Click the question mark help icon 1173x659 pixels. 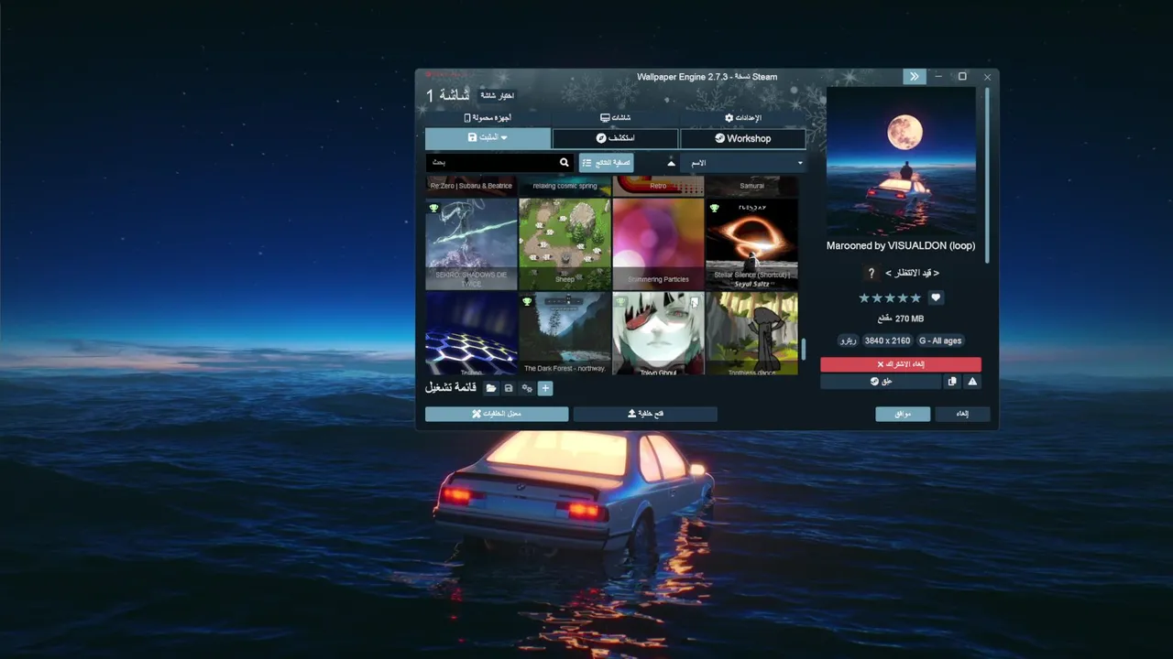click(872, 273)
